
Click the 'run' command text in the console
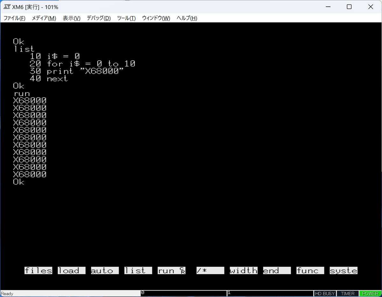[x=22, y=94]
